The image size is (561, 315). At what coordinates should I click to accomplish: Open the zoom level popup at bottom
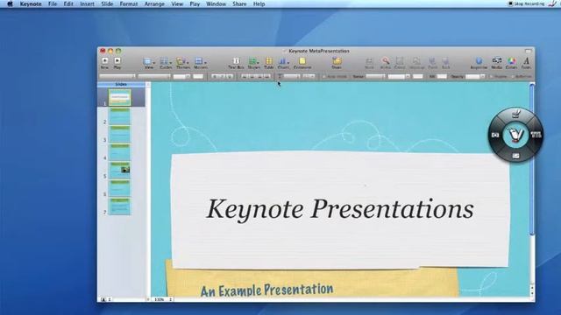[x=163, y=299]
